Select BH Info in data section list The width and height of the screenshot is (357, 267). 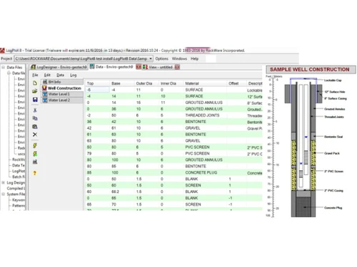click(62, 82)
